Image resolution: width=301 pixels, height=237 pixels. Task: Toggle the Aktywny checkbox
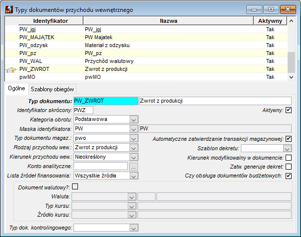point(288,110)
